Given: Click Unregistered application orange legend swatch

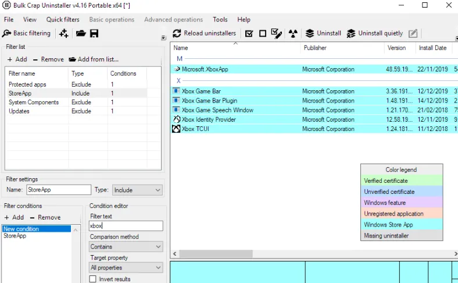Looking at the screenshot, I should [x=402, y=214].
